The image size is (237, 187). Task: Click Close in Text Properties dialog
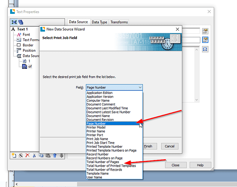pos(175,165)
